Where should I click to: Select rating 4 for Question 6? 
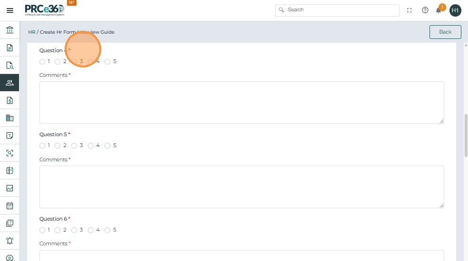(91, 230)
